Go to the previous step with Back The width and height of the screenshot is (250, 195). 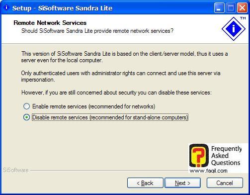145,183
